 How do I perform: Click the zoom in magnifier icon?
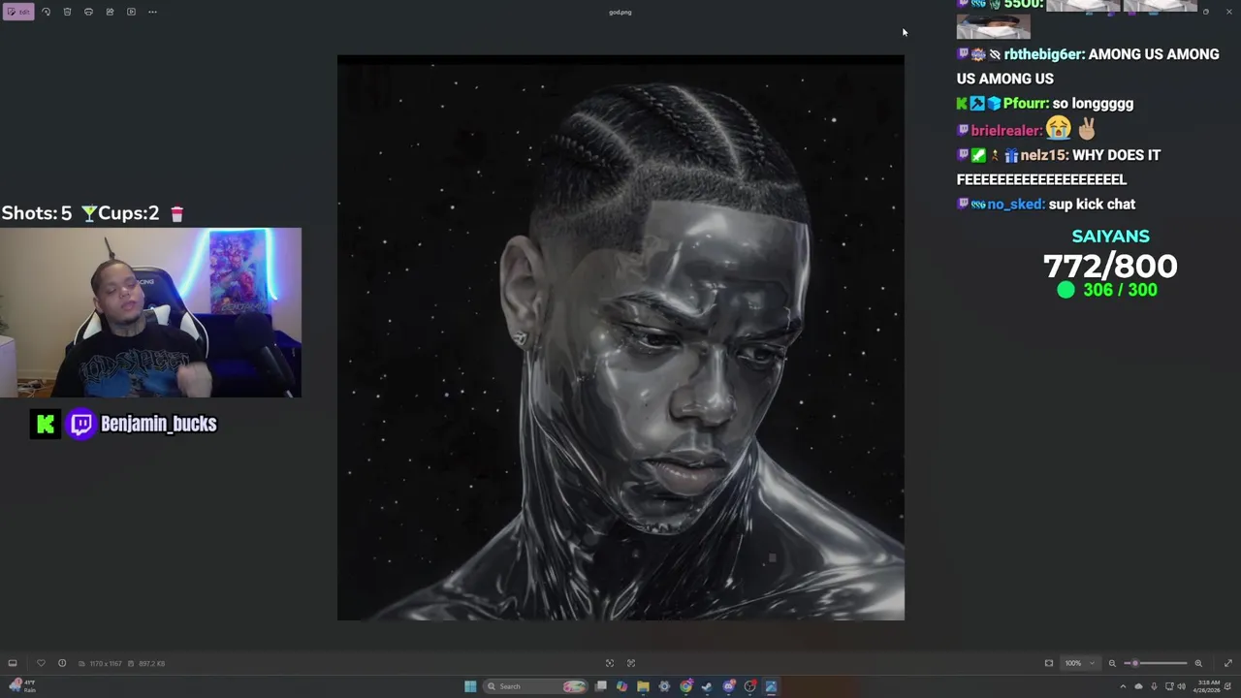[x=1198, y=663]
